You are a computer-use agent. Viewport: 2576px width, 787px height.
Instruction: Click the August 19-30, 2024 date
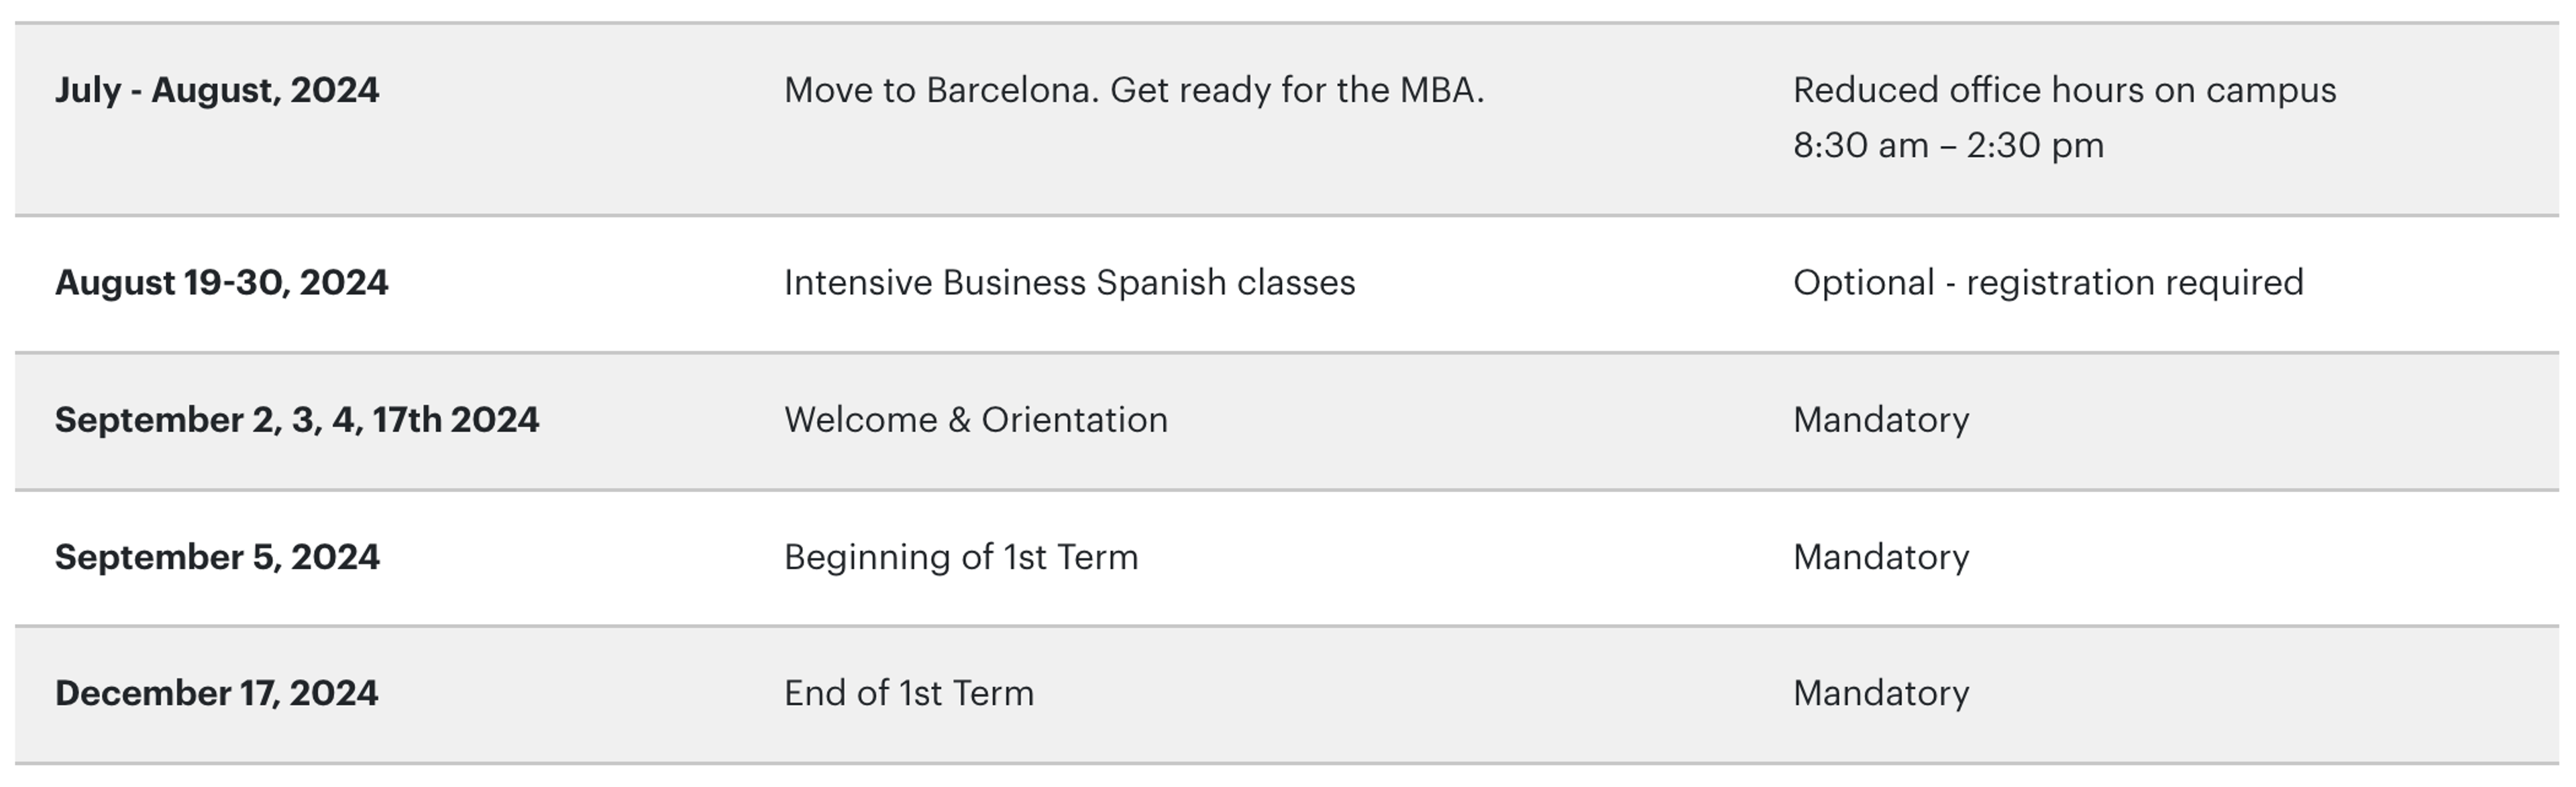[x=221, y=283]
